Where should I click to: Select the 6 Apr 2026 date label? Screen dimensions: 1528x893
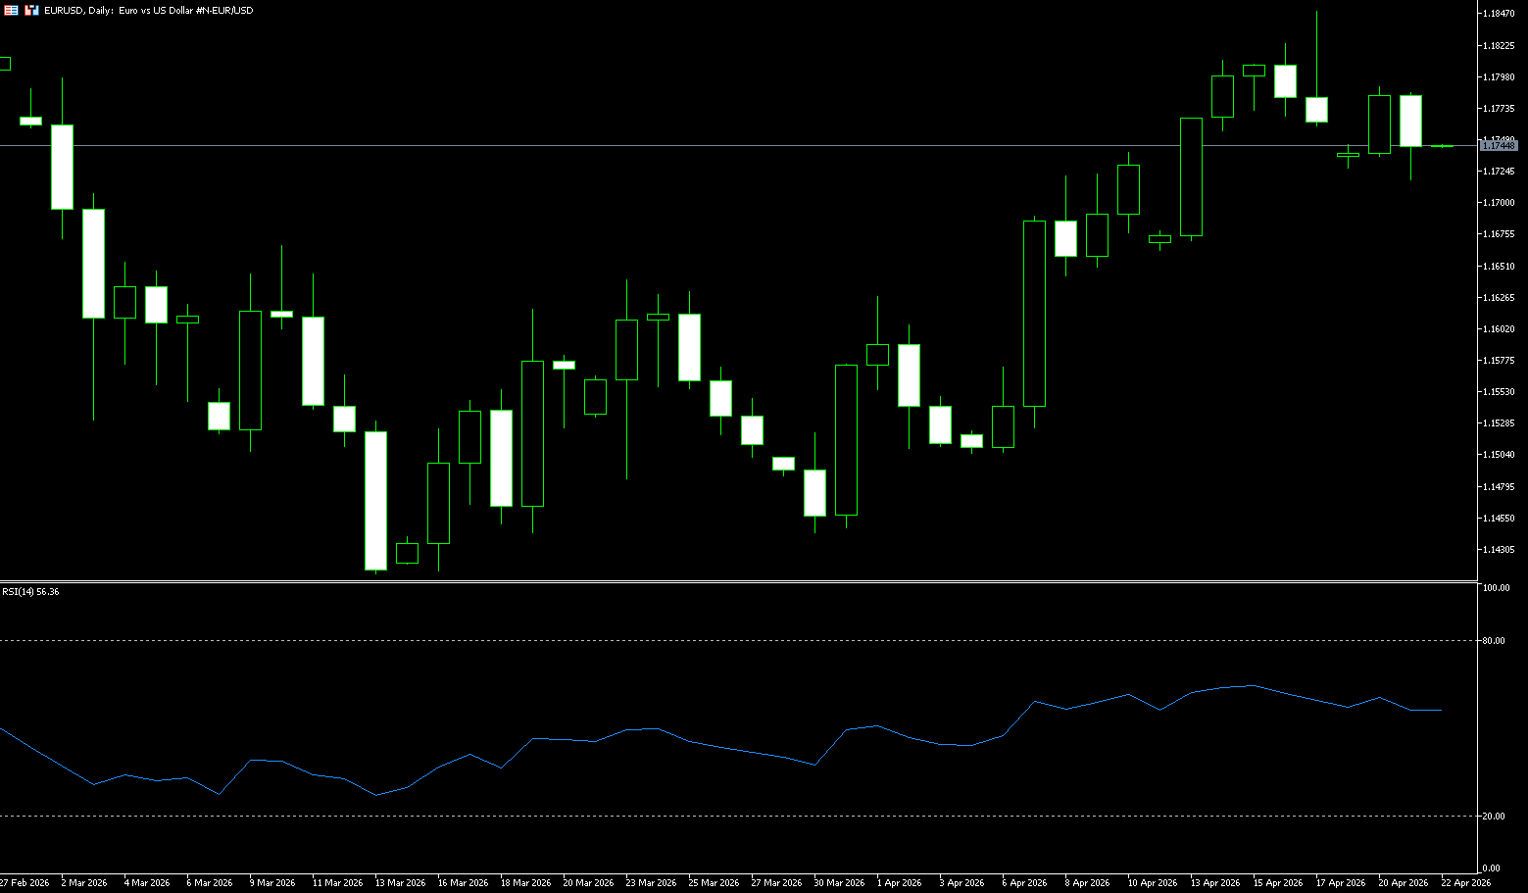tap(1024, 883)
